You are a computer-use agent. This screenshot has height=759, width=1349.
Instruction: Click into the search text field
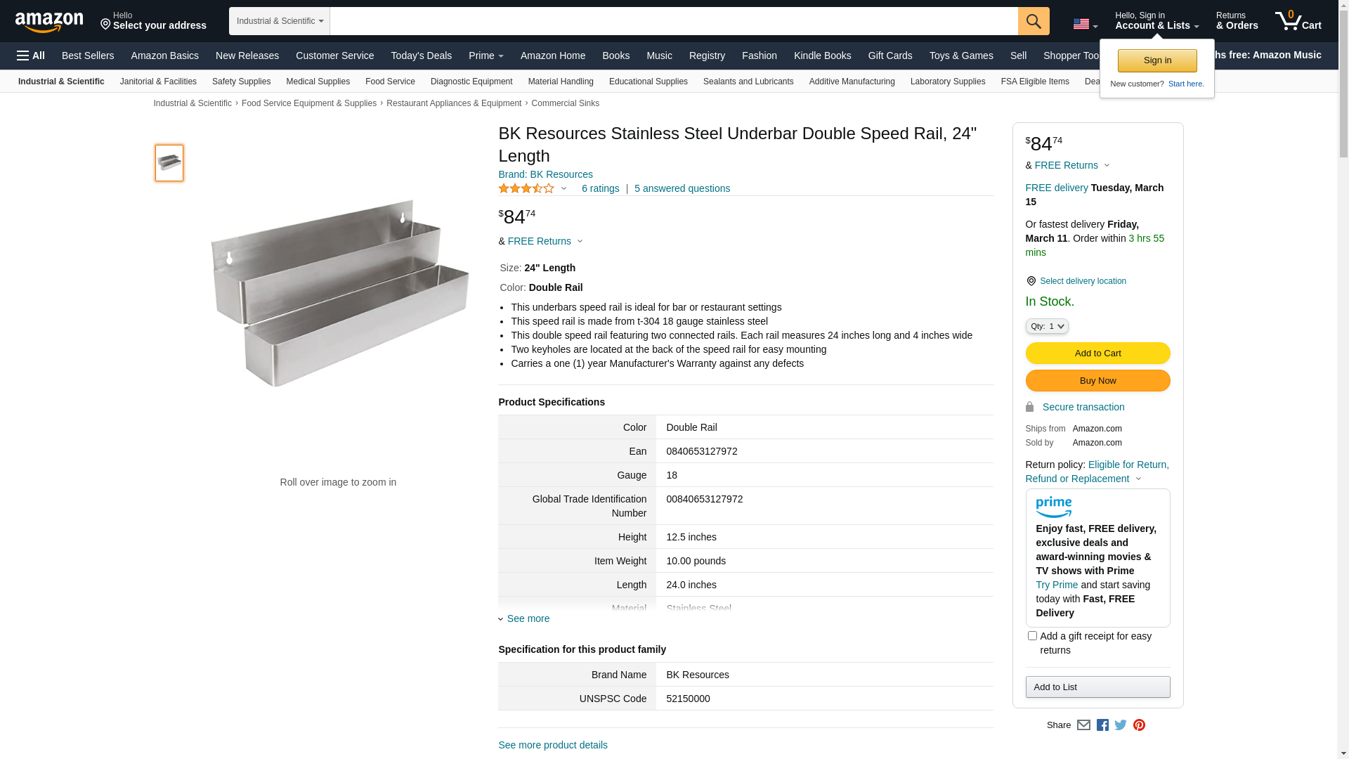(x=673, y=21)
